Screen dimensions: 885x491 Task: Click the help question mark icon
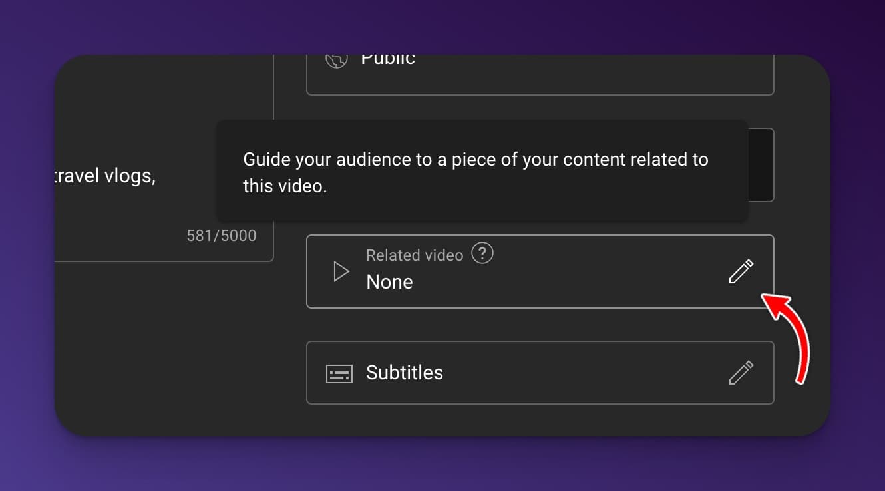click(482, 253)
